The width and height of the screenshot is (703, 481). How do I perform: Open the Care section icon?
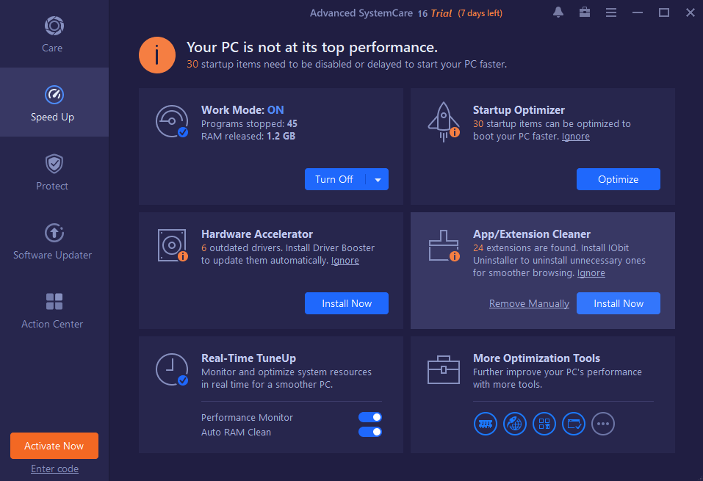tap(54, 26)
